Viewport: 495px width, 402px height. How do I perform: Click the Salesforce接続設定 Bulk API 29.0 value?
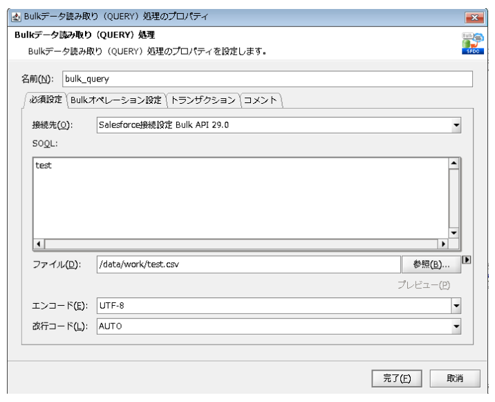(164, 125)
